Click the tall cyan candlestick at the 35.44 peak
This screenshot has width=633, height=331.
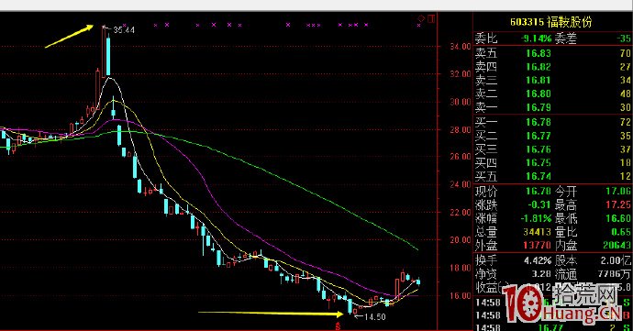tap(108, 56)
